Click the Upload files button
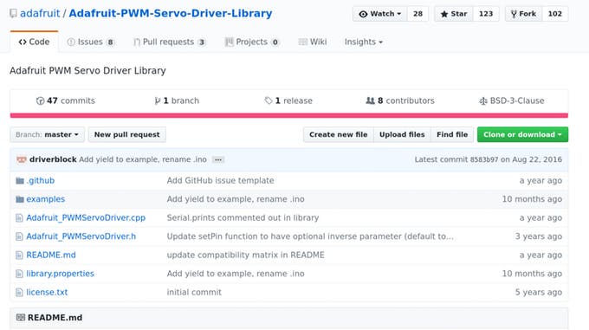Screen dimensions: 589x330 coord(402,134)
